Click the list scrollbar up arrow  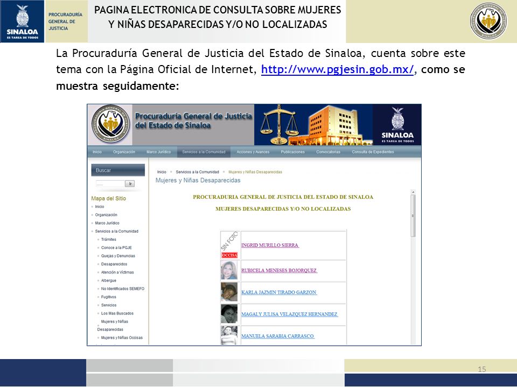tap(413, 192)
